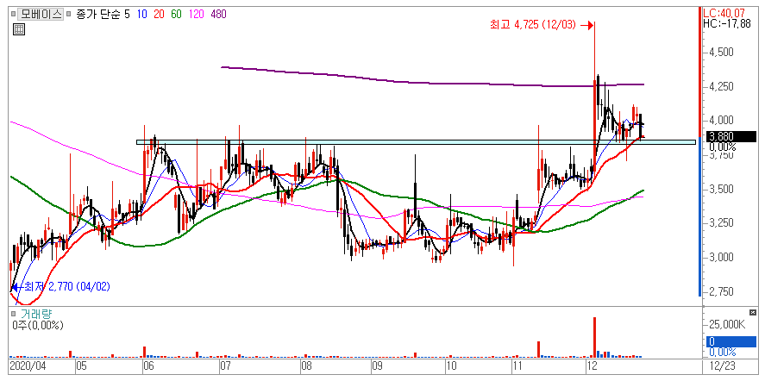Click the 3,250 price axis label

point(720,223)
